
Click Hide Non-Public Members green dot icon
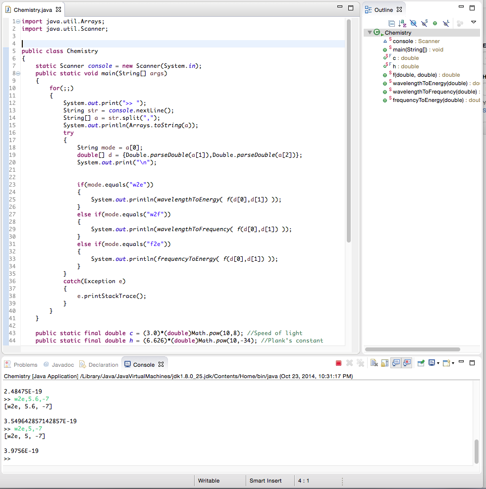pos(435,23)
